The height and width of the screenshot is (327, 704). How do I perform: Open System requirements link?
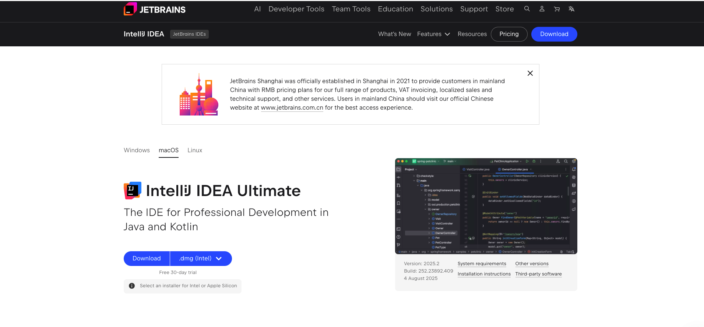coord(482,264)
